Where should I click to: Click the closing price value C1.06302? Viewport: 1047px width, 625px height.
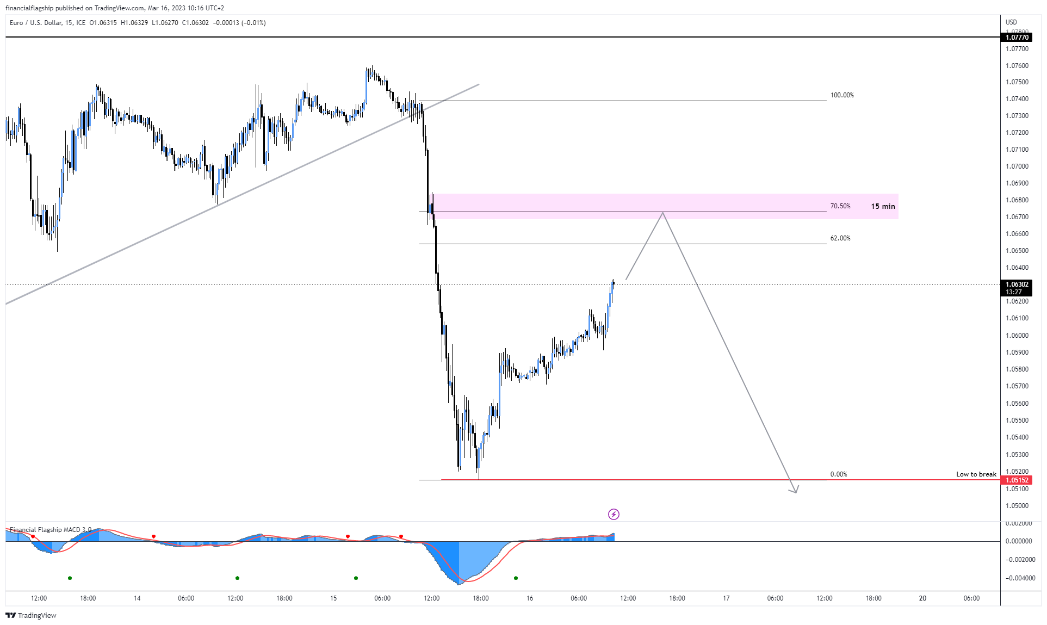coord(195,23)
